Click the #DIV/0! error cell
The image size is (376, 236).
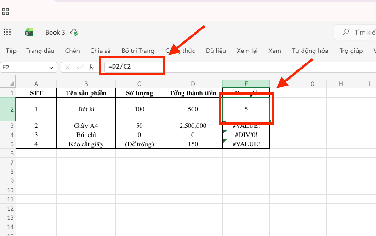pyautogui.click(x=246, y=135)
